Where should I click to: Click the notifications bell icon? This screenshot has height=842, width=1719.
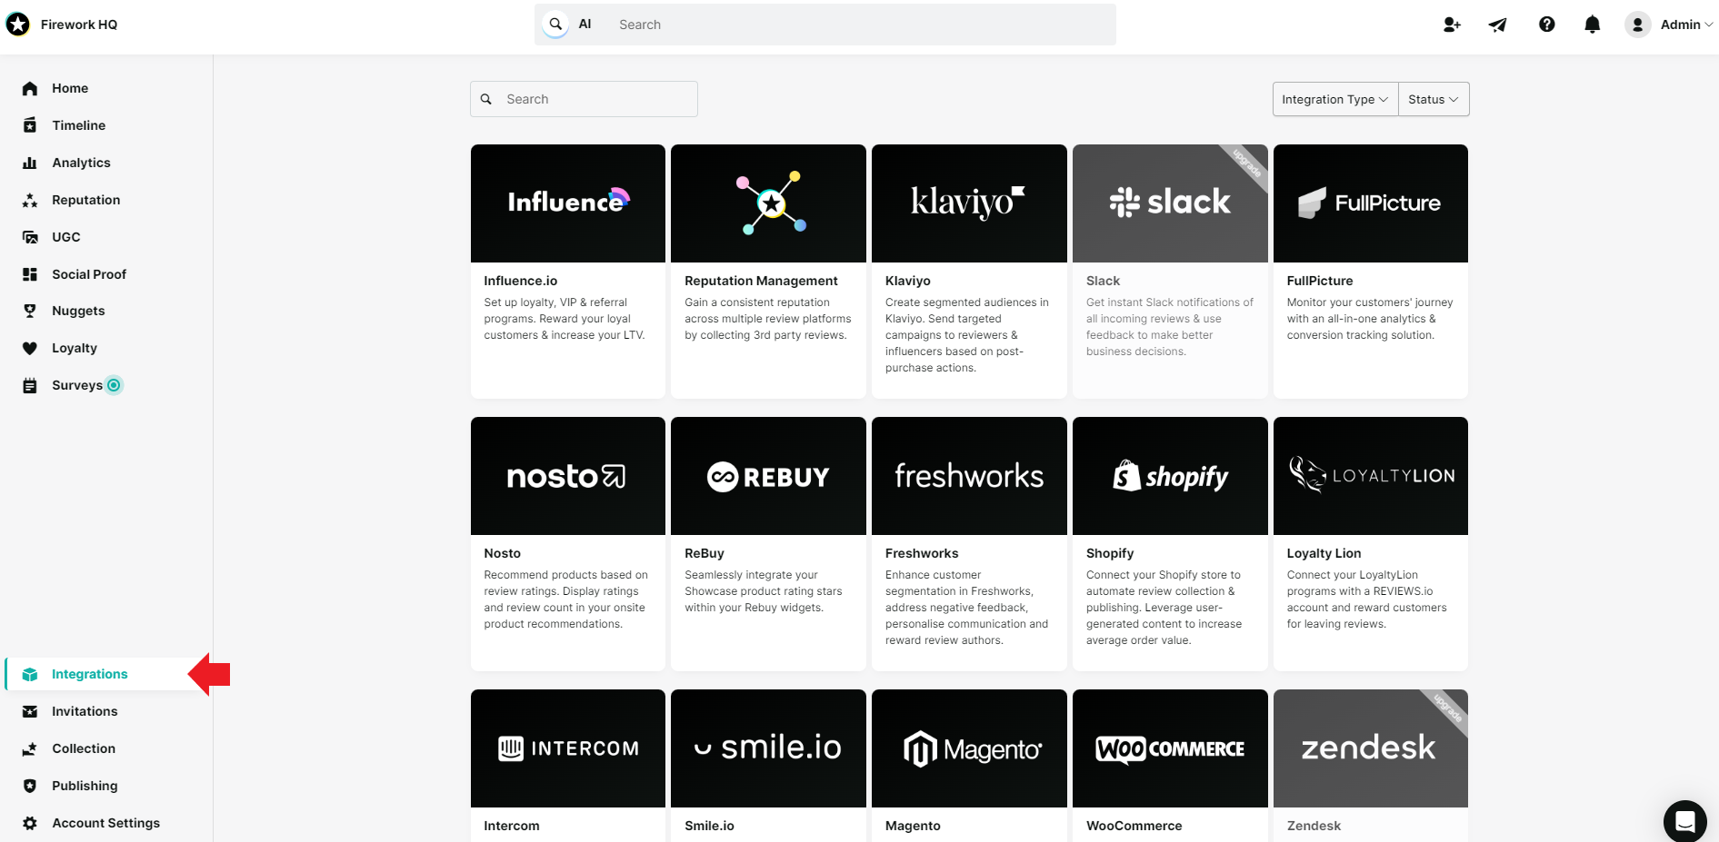click(x=1592, y=25)
